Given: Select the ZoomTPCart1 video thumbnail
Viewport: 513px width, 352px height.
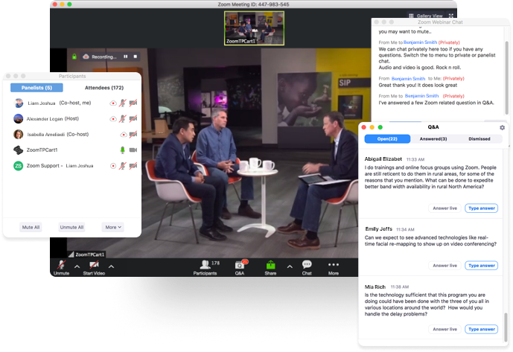Looking at the screenshot, I should coord(254,28).
